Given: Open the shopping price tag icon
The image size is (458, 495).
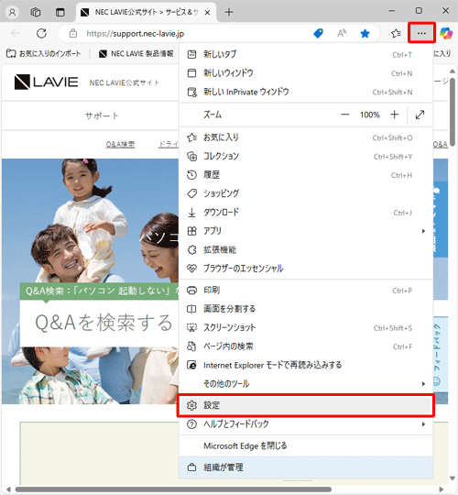Looking at the screenshot, I should [x=318, y=33].
